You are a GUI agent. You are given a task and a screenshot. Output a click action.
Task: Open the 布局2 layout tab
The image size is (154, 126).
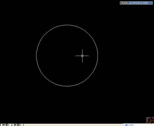tap(17, 125)
